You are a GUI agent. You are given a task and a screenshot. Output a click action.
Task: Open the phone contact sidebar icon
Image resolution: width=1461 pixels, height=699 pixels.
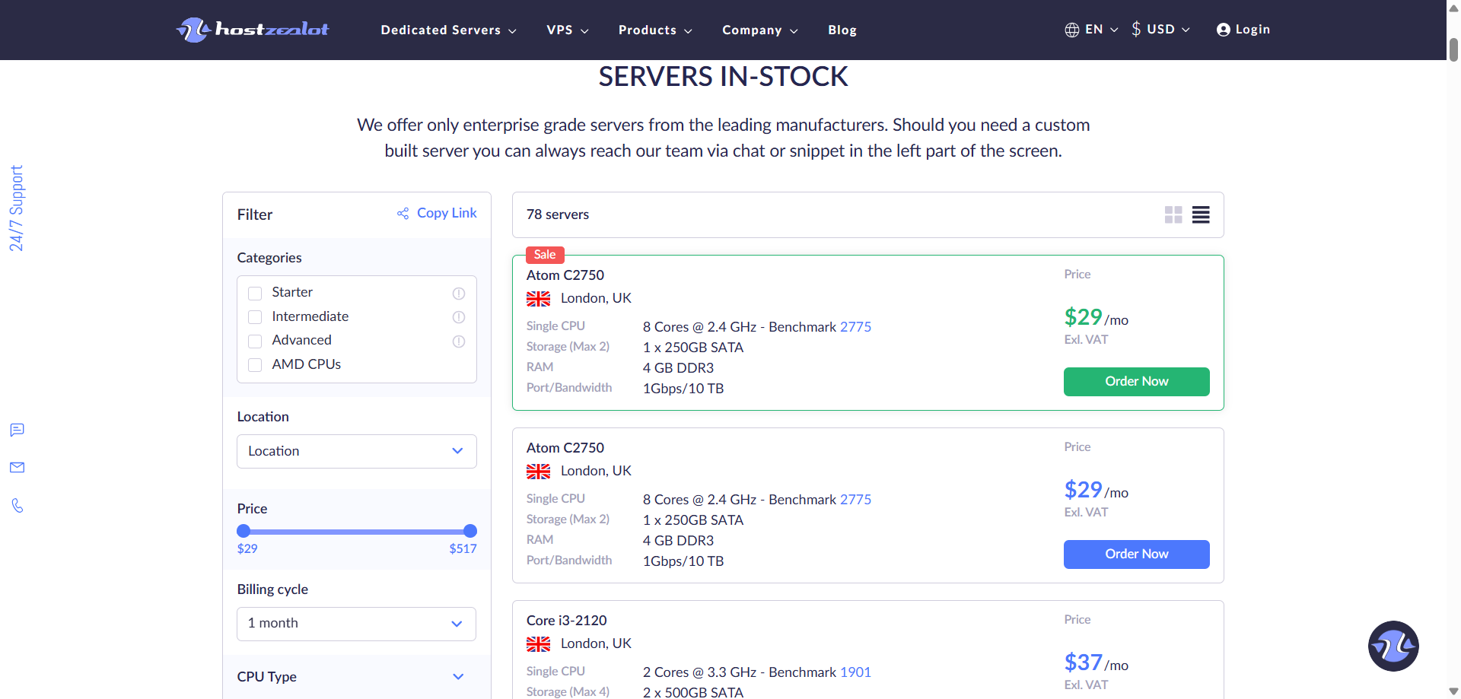point(18,505)
